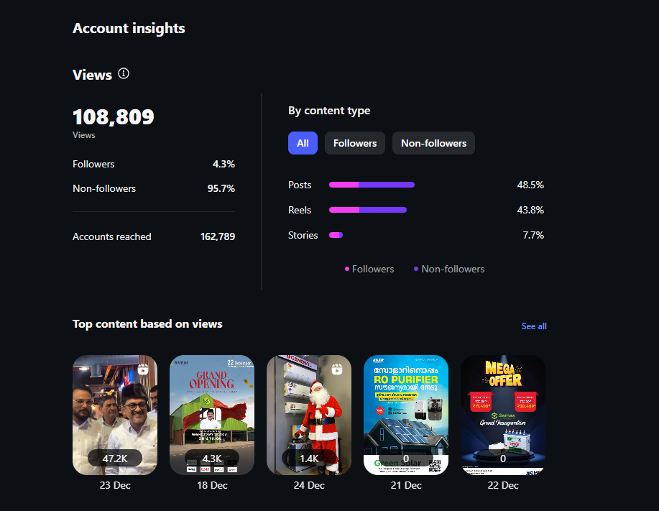Click the Posts percentage bar
659x511 pixels.
[372, 185]
